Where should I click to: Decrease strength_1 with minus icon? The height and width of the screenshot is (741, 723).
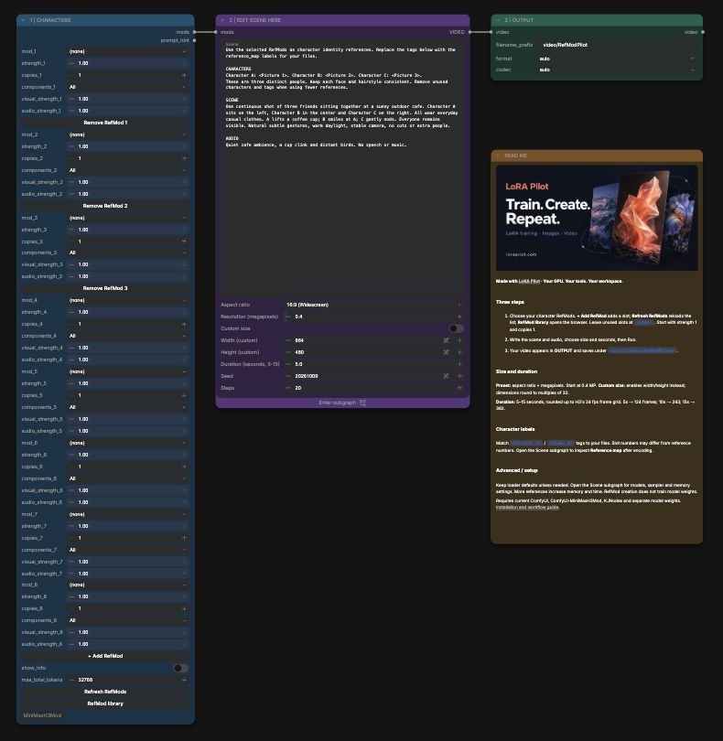71,63
